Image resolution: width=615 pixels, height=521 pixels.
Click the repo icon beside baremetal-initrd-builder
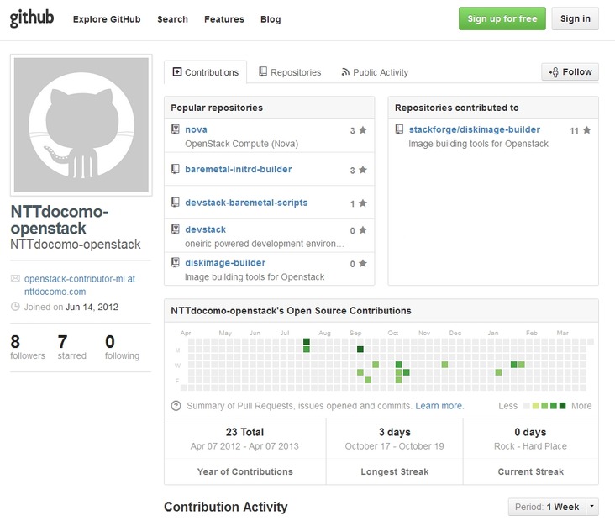(176, 170)
